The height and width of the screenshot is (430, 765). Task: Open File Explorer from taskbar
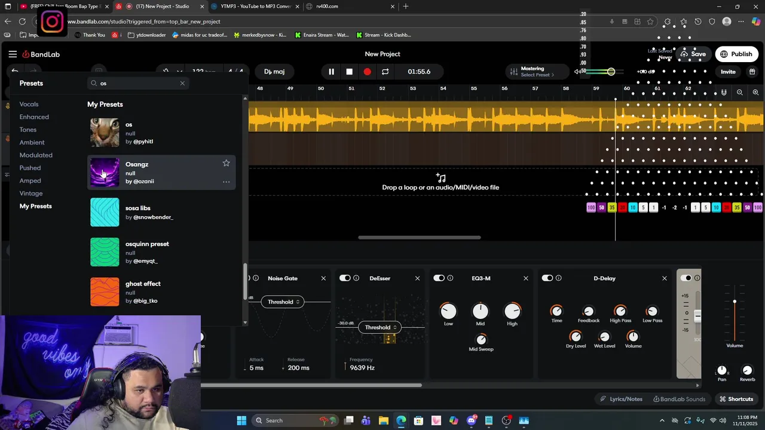click(384, 420)
